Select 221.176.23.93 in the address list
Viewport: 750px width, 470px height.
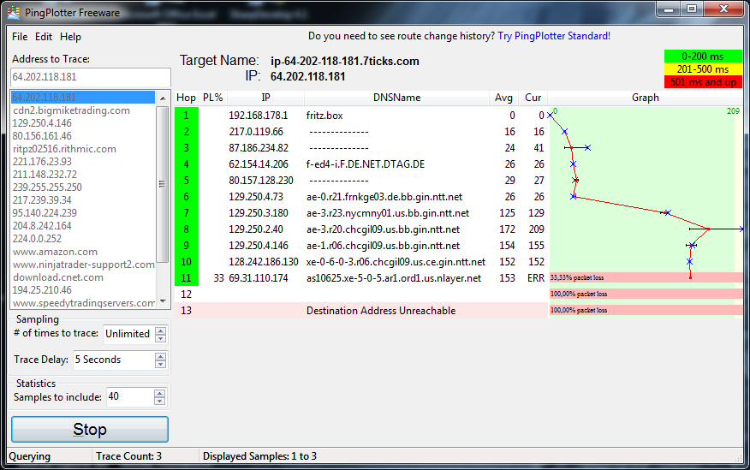click(83, 162)
